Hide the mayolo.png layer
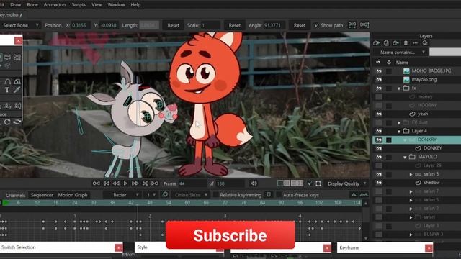This screenshot has width=461, height=259. pyautogui.click(x=379, y=80)
